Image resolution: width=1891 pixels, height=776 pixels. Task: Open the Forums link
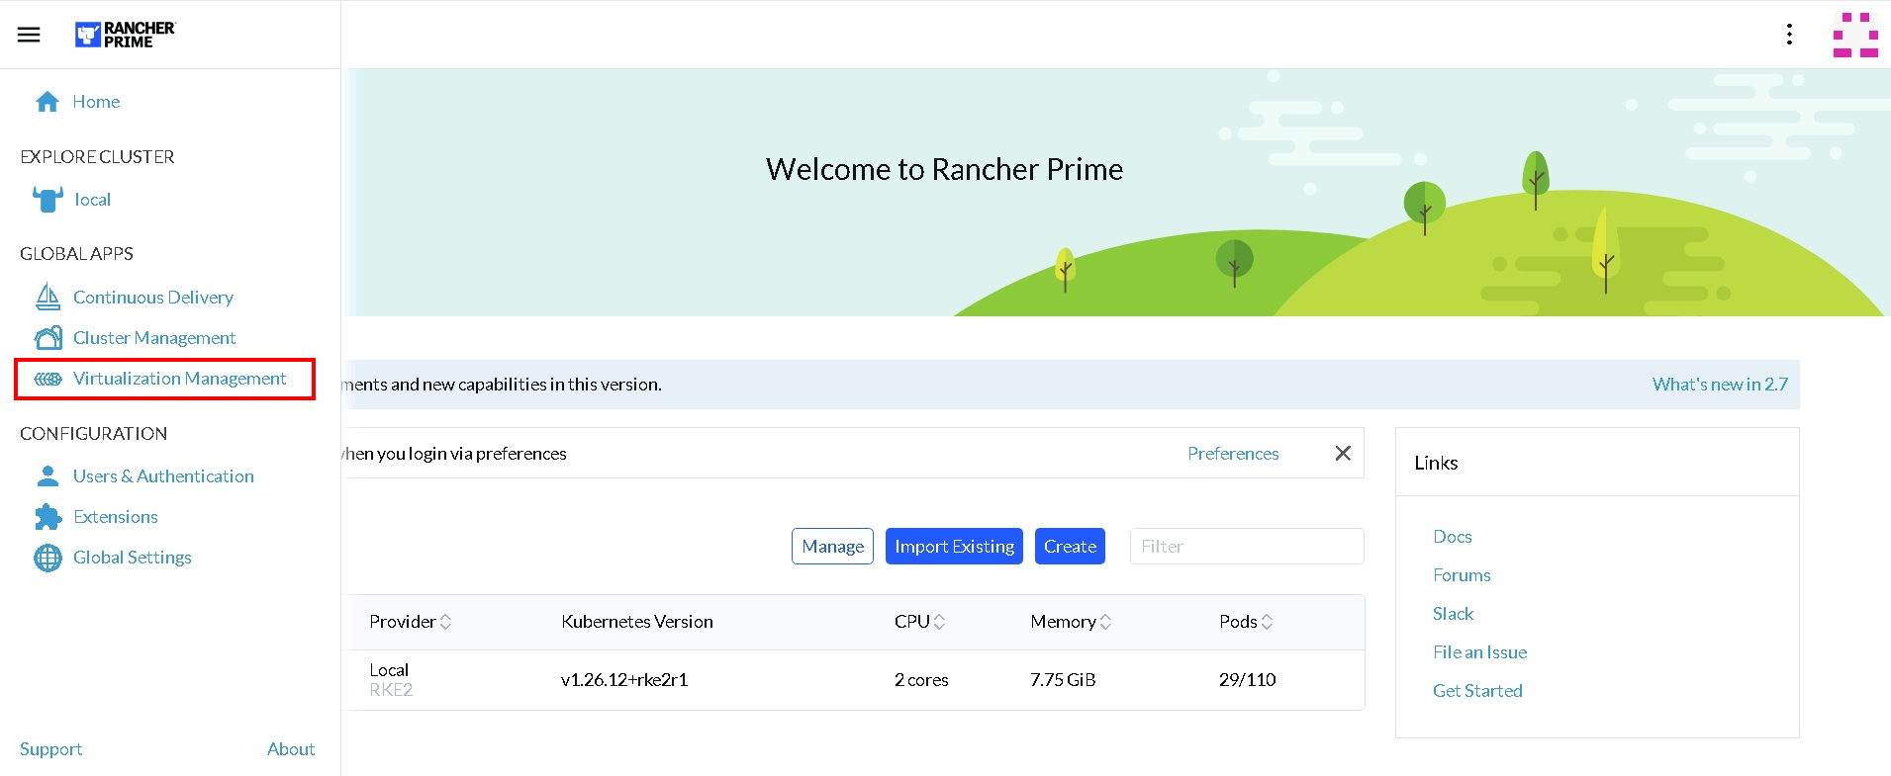click(1462, 575)
